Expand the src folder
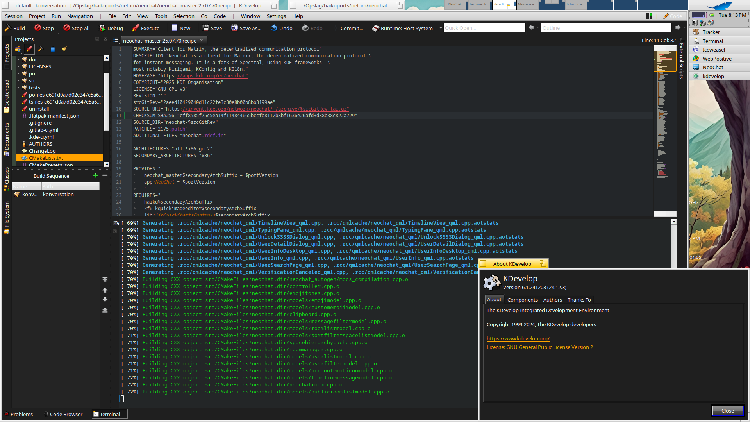Viewport: 750px width, 422px height. tap(18, 80)
